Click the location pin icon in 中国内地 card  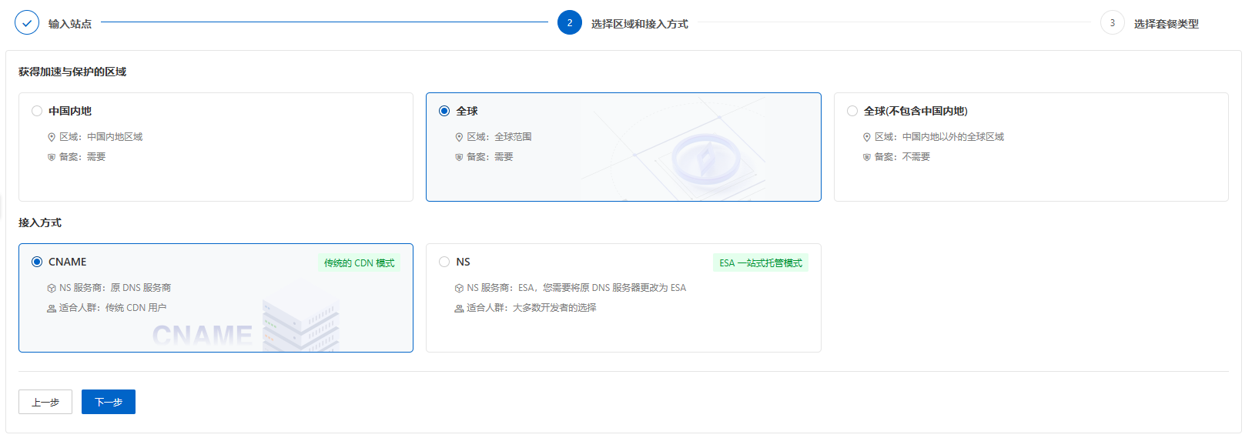[52, 137]
